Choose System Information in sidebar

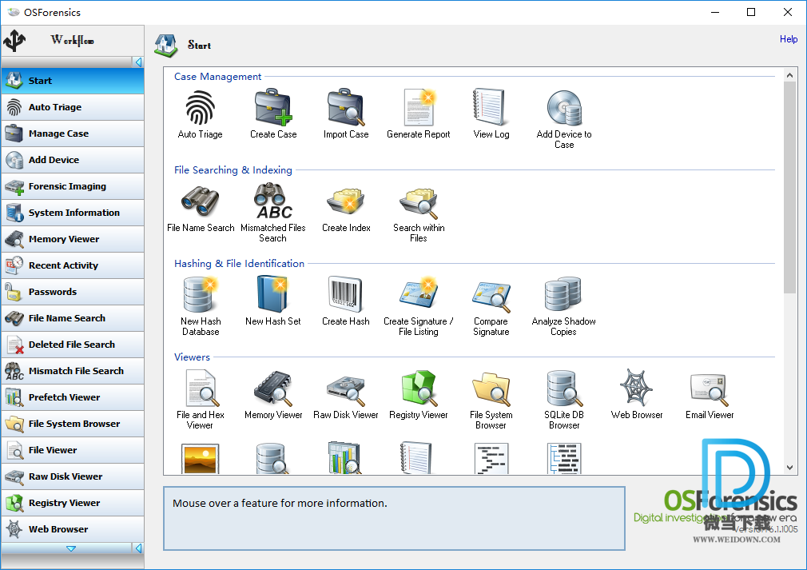click(x=73, y=213)
